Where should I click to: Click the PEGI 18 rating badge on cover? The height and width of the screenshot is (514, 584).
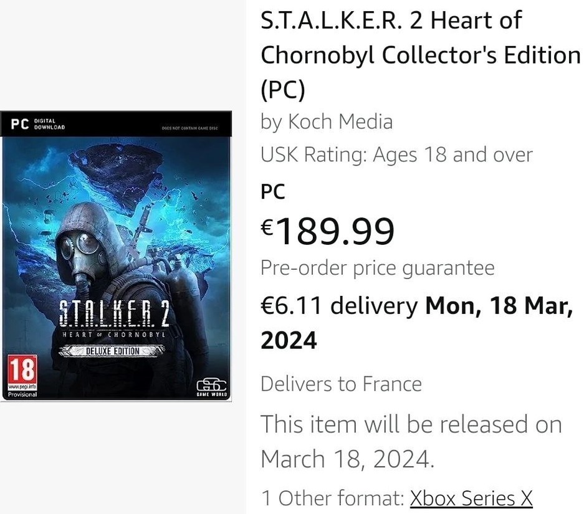(20, 369)
